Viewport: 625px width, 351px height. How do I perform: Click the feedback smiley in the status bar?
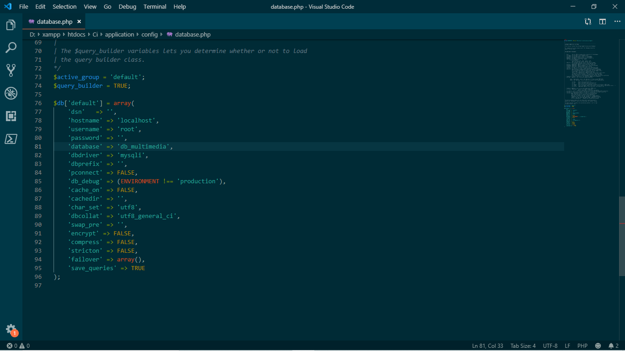[x=597, y=346]
